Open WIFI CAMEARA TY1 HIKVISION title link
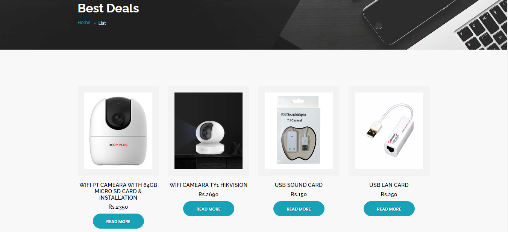This screenshot has height=232, width=508. (208, 185)
